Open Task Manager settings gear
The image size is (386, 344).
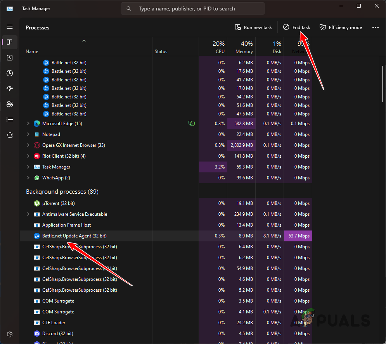tap(10, 334)
